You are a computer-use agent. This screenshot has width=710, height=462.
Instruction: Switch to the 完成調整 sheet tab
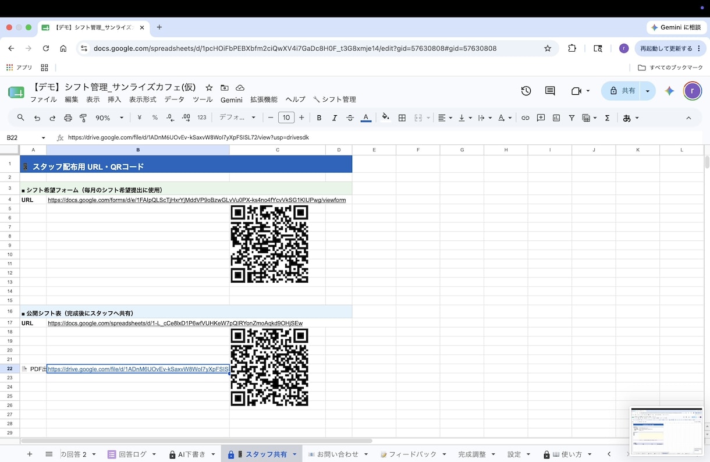point(472,454)
